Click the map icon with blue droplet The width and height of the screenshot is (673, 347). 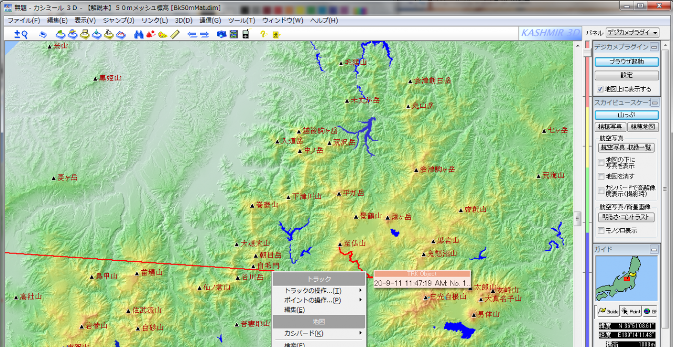(x=97, y=34)
